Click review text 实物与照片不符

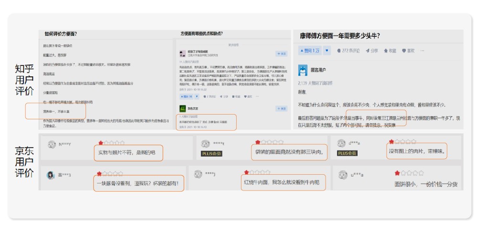click(x=127, y=152)
